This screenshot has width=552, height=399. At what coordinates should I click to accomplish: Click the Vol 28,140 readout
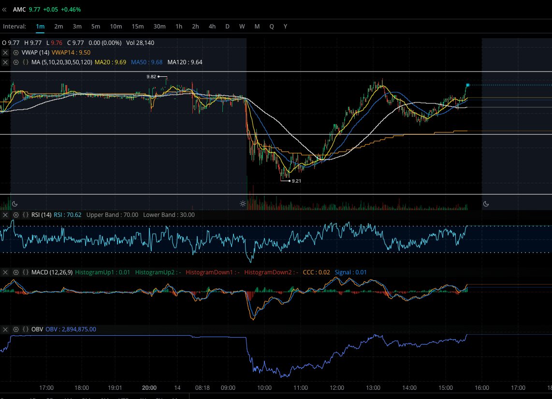(x=140, y=43)
